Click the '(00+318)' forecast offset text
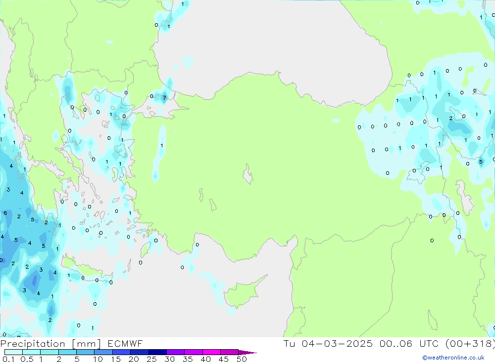 tap(470, 344)
